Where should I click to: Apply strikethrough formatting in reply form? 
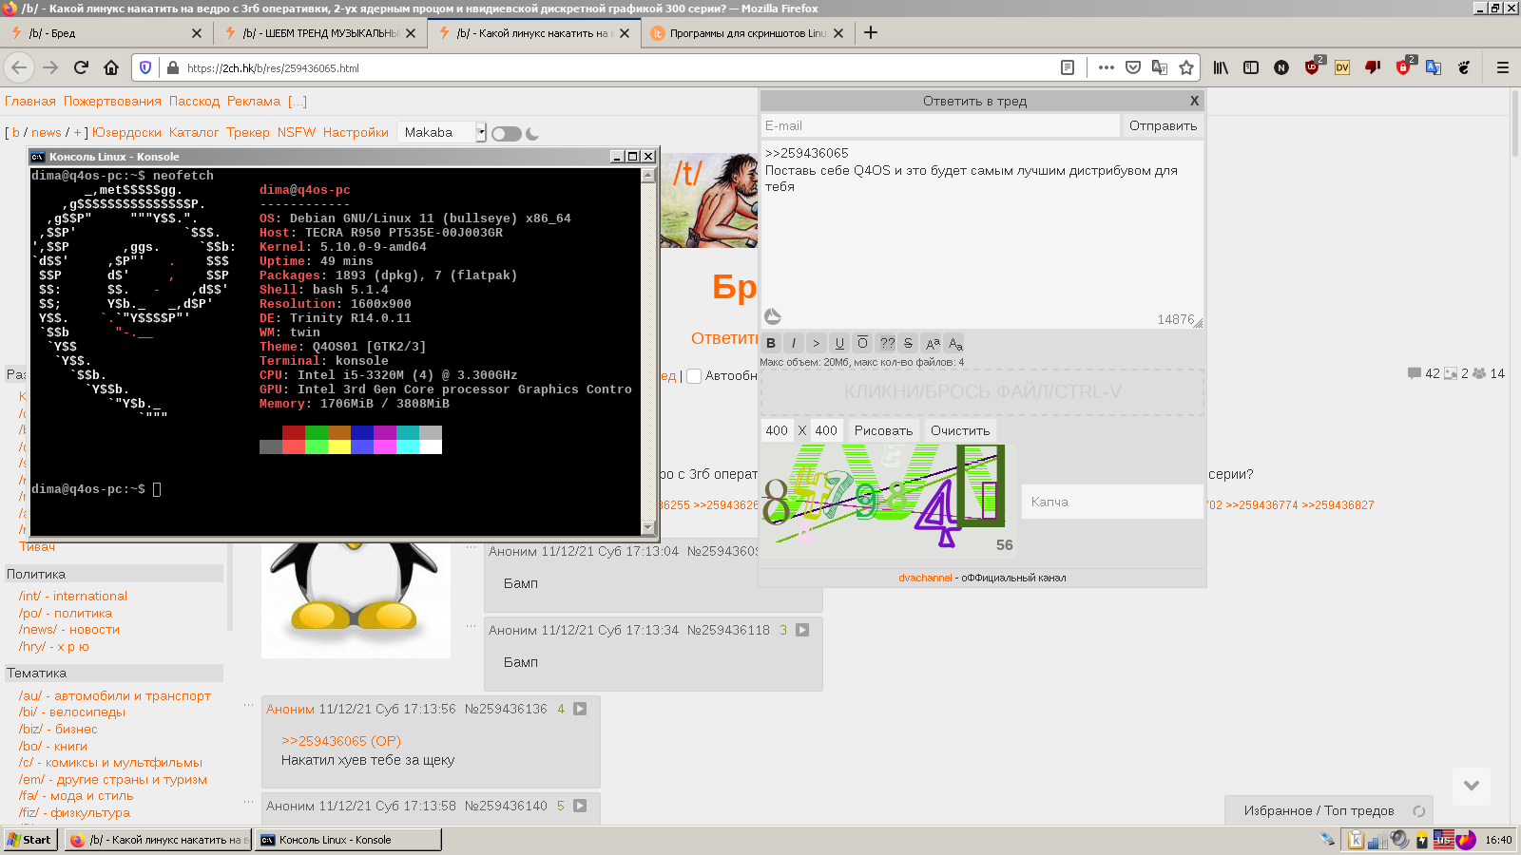908,343
